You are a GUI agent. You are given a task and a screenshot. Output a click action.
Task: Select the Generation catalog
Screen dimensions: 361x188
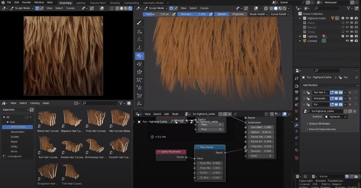(x=18, y=132)
